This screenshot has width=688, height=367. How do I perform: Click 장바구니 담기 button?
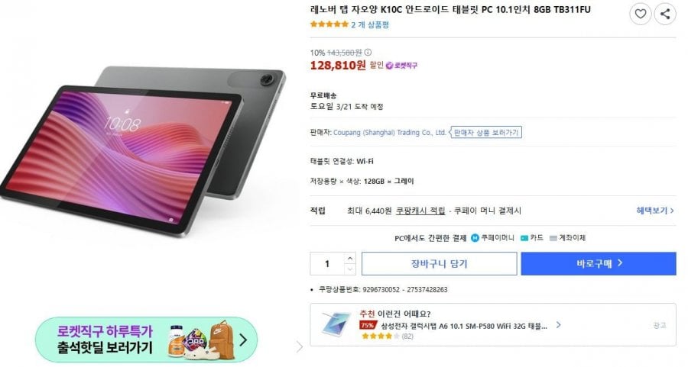pyautogui.click(x=440, y=264)
